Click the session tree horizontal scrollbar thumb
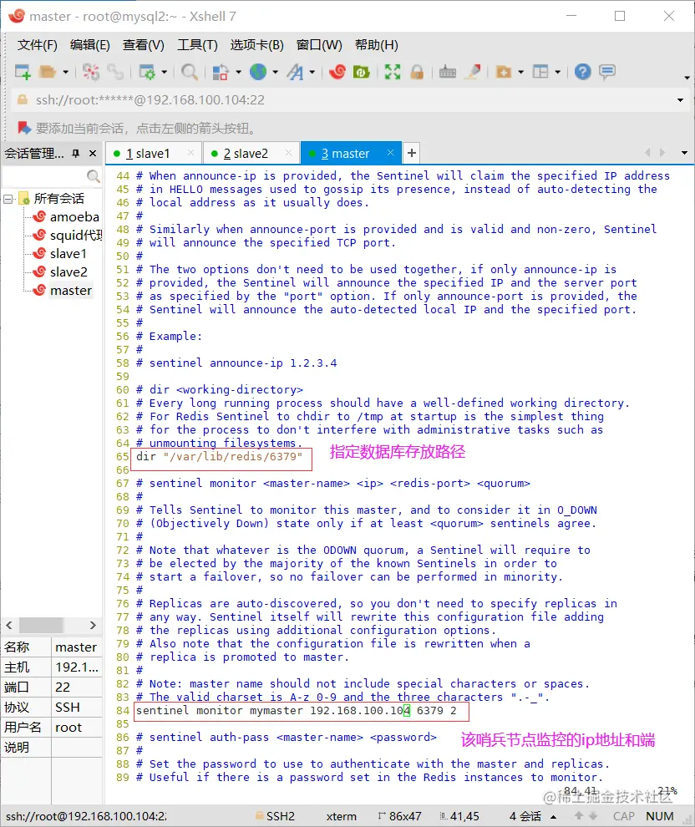The height and width of the screenshot is (827, 695). click(x=41, y=625)
